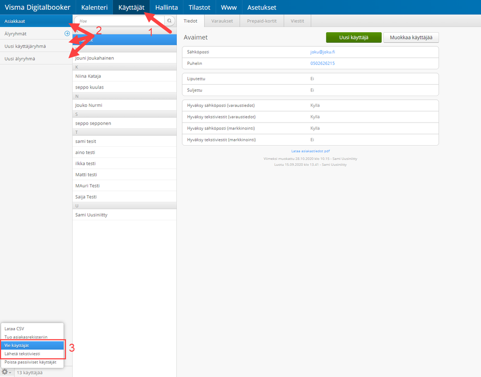Viewport: 481px width, 377px height.
Task: Focus the Hae search field
Action: (119, 21)
